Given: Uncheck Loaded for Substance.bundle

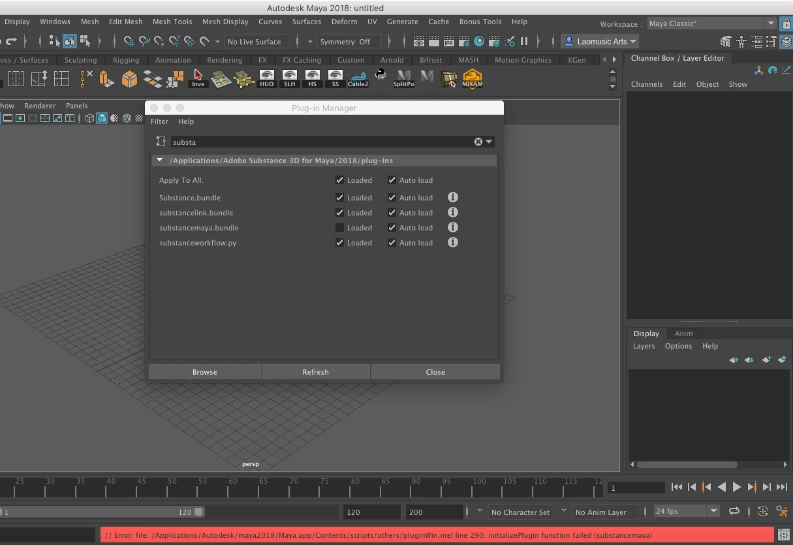Looking at the screenshot, I should pos(339,198).
